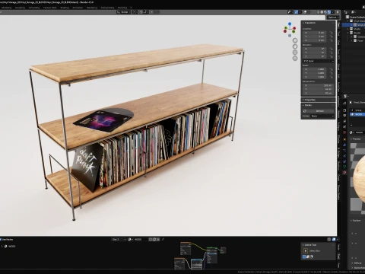365x274 pixels.
Task: Toggle the viewport overlays button
Action: pos(305,12)
